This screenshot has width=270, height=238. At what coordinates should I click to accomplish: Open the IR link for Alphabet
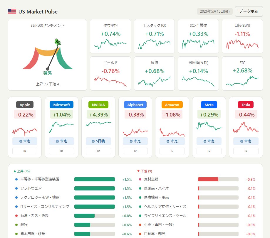pos(135,151)
